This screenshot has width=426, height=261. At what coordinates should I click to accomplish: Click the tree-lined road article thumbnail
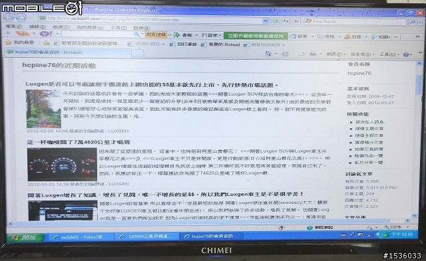(43, 109)
